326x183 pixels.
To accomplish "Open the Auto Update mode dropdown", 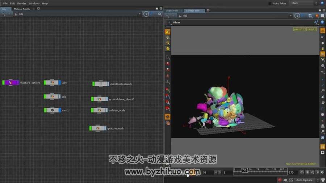I will click(306, 180).
